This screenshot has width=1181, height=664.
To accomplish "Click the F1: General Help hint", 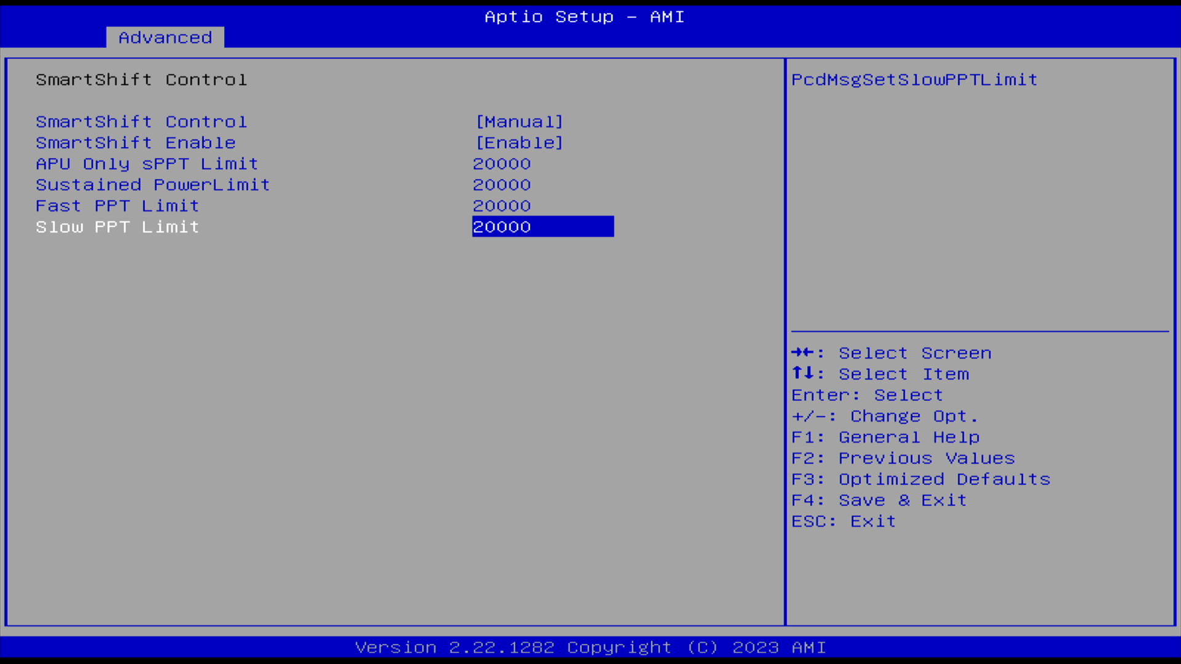I will (886, 437).
